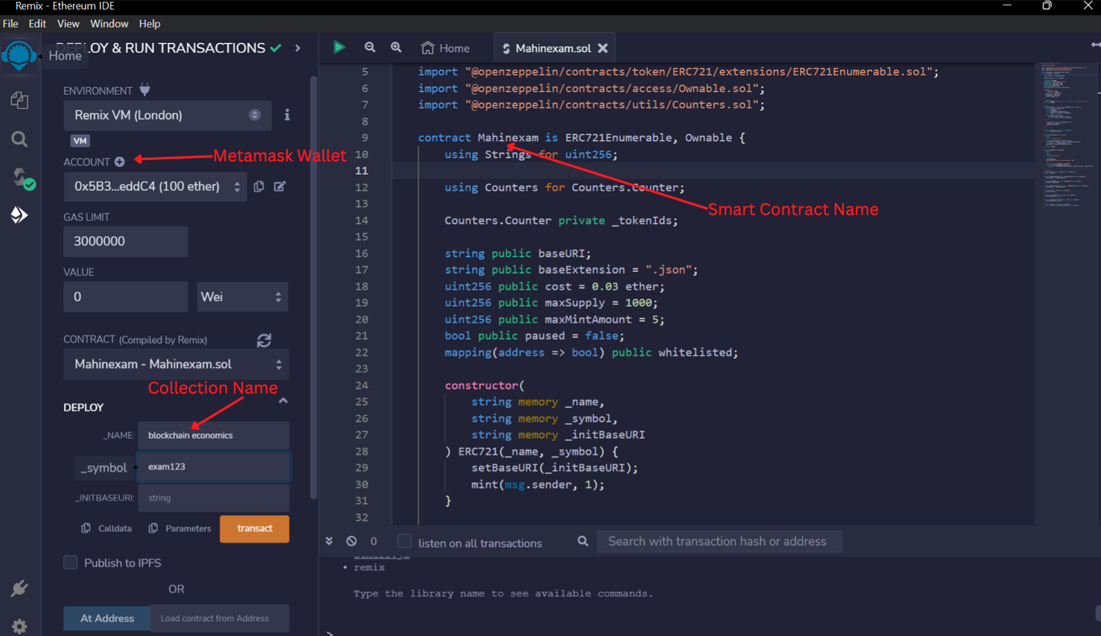Open the Plugin manager plug icon

coord(19,588)
